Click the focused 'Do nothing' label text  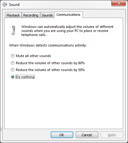(x=25, y=77)
